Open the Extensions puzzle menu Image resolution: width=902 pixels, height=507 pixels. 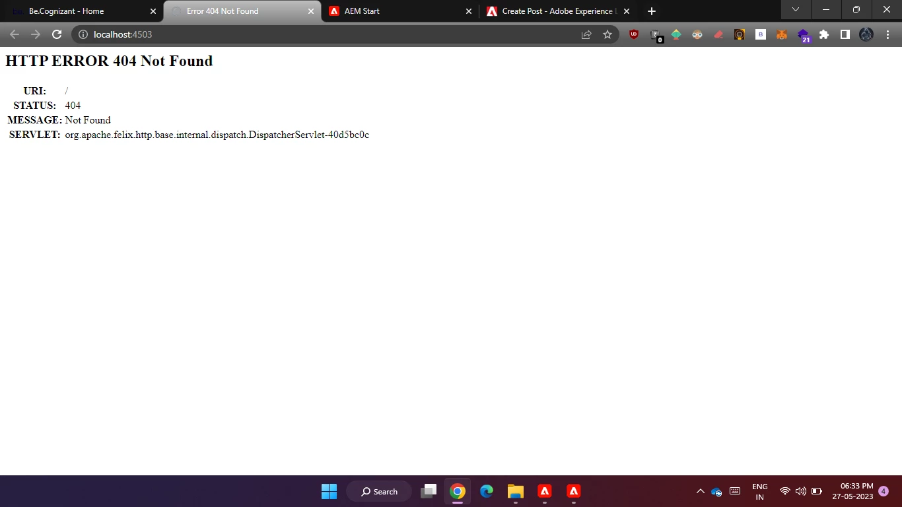coord(824,34)
